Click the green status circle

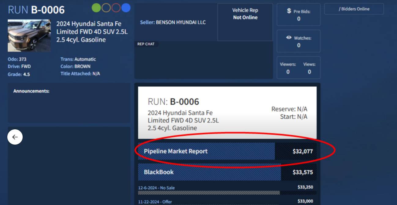(x=96, y=8)
